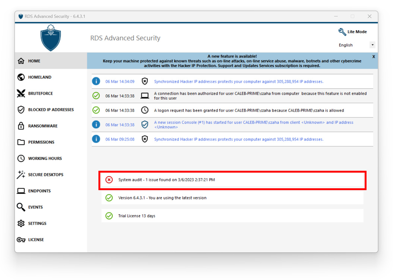
Task: Click the connection authorized event text
Action: pyautogui.click(x=260, y=96)
